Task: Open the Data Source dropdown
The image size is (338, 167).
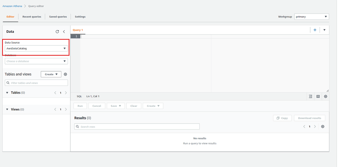Action: (x=36, y=48)
